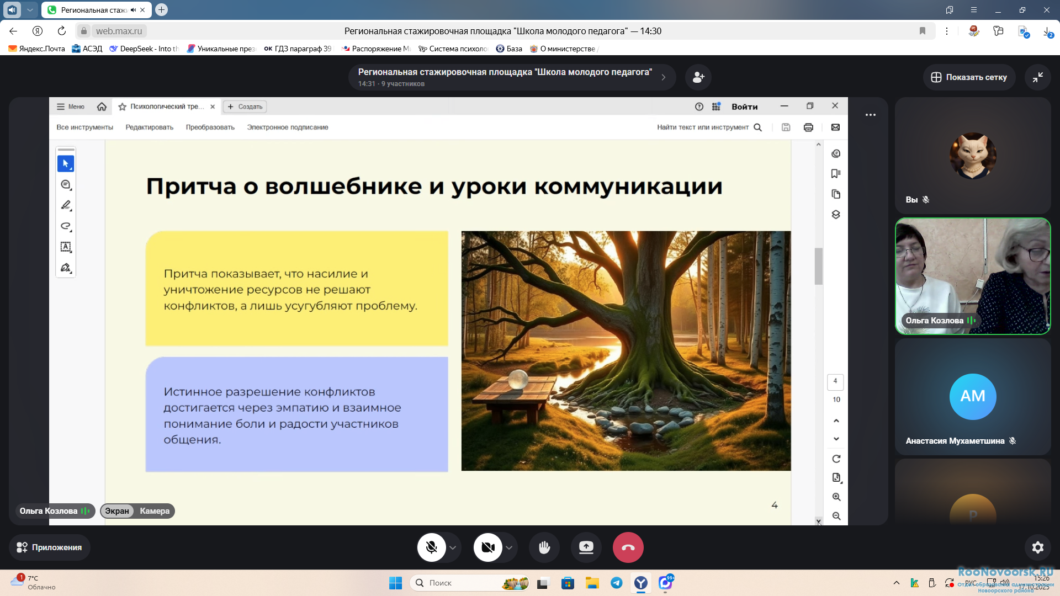Expand microphone options arrow
Viewport: 1060px width, 596px height.
tap(453, 547)
